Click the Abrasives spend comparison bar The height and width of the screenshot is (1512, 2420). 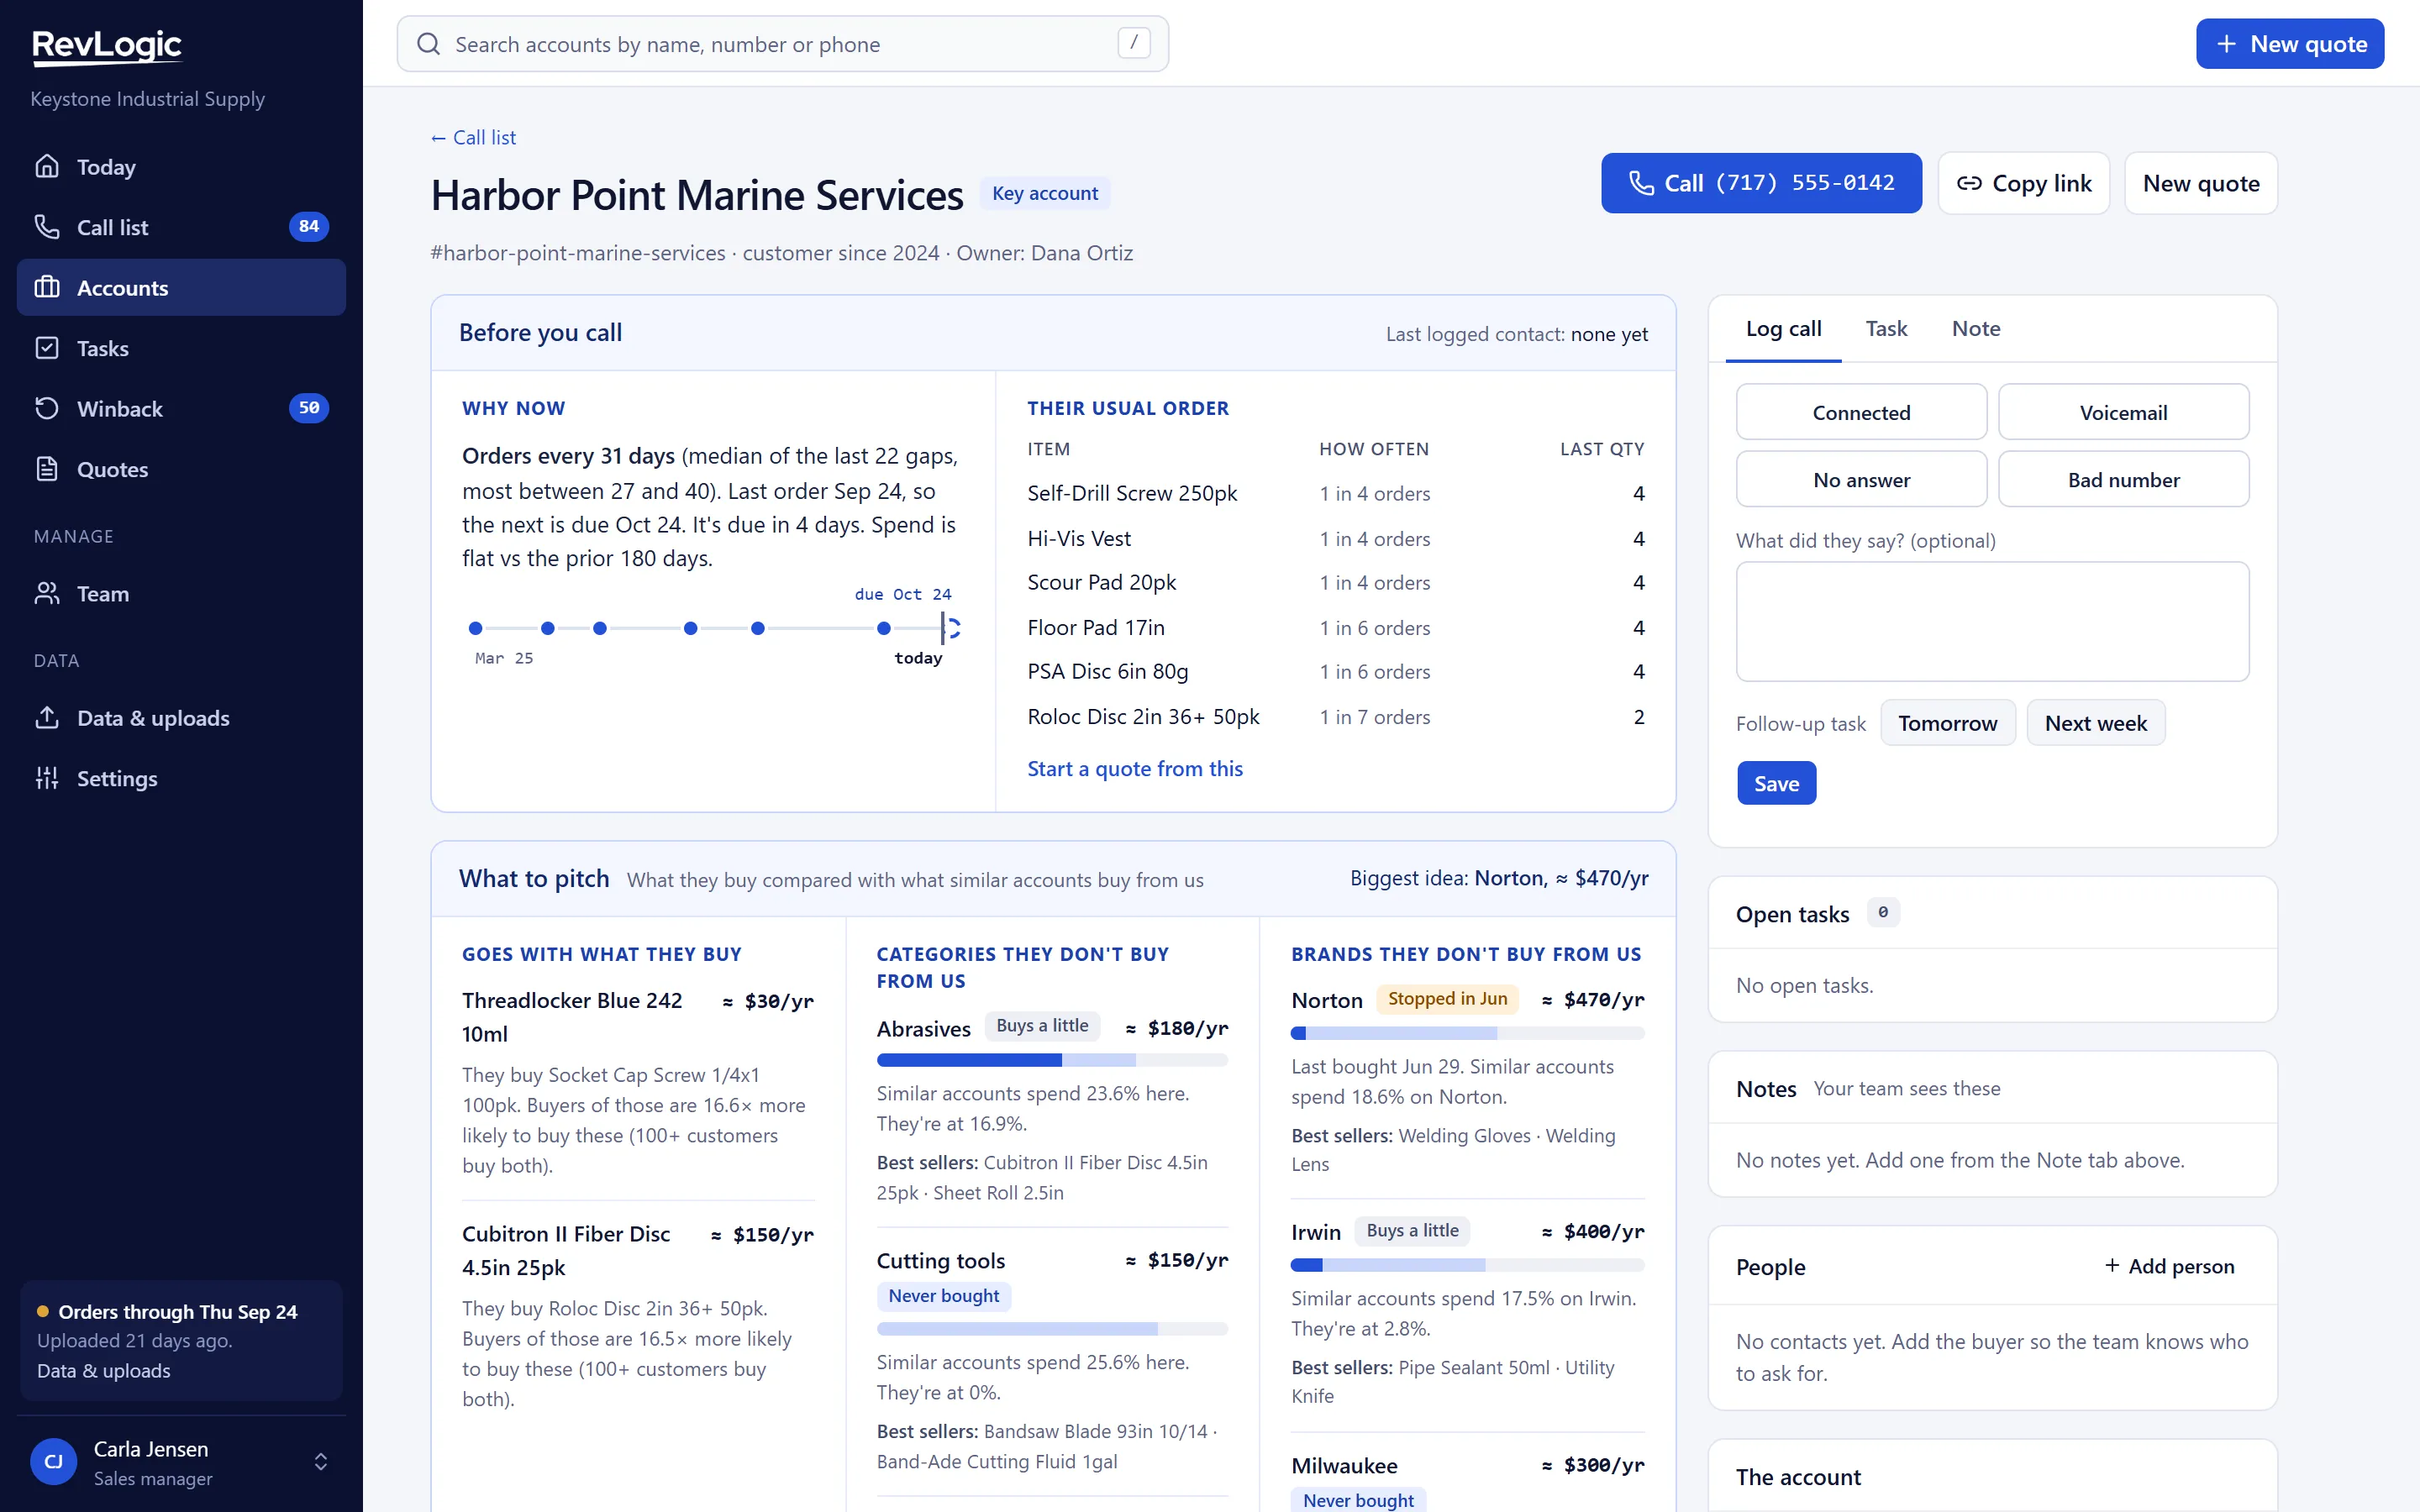pos(1052,1060)
